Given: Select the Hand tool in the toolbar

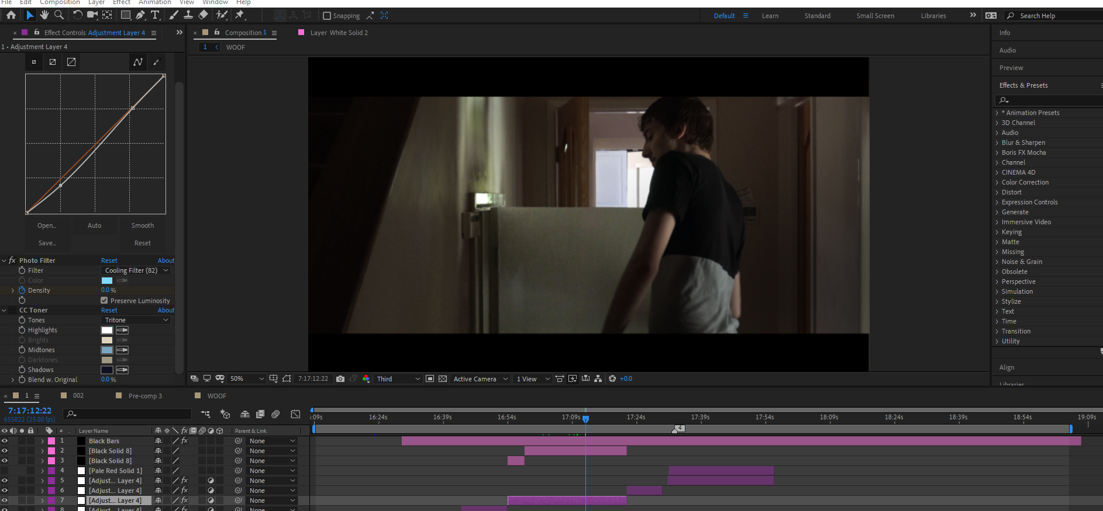Looking at the screenshot, I should pyautogui.click(x=44, y=15).
